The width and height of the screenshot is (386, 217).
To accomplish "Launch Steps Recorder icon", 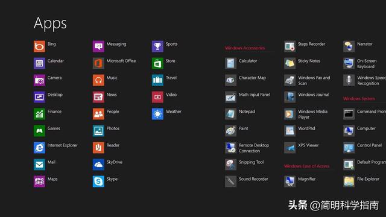I will 289,46.
